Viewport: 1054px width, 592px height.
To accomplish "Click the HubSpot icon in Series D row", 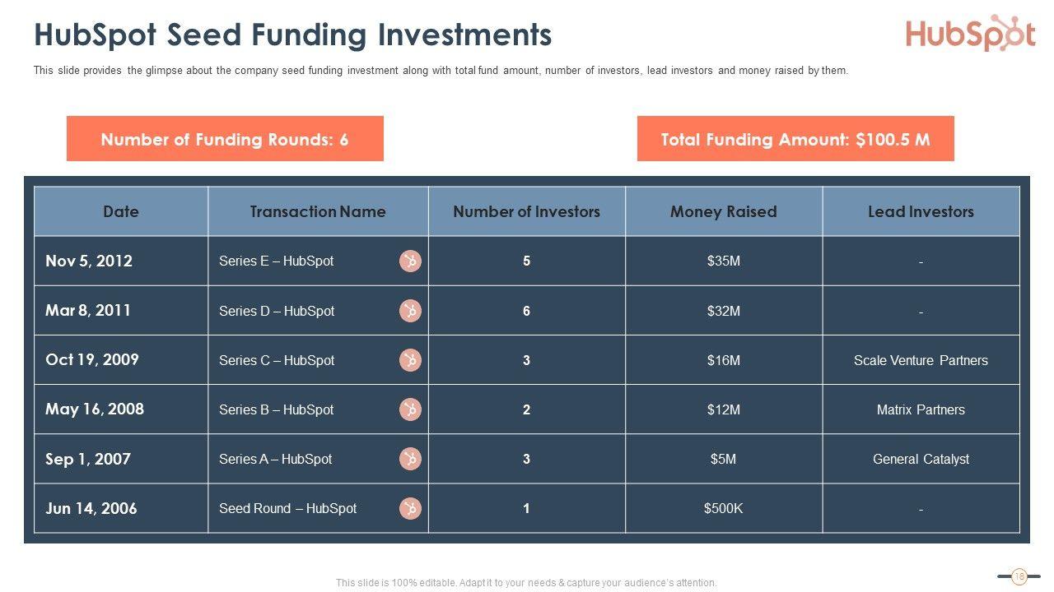I will (x=410, y=311).
